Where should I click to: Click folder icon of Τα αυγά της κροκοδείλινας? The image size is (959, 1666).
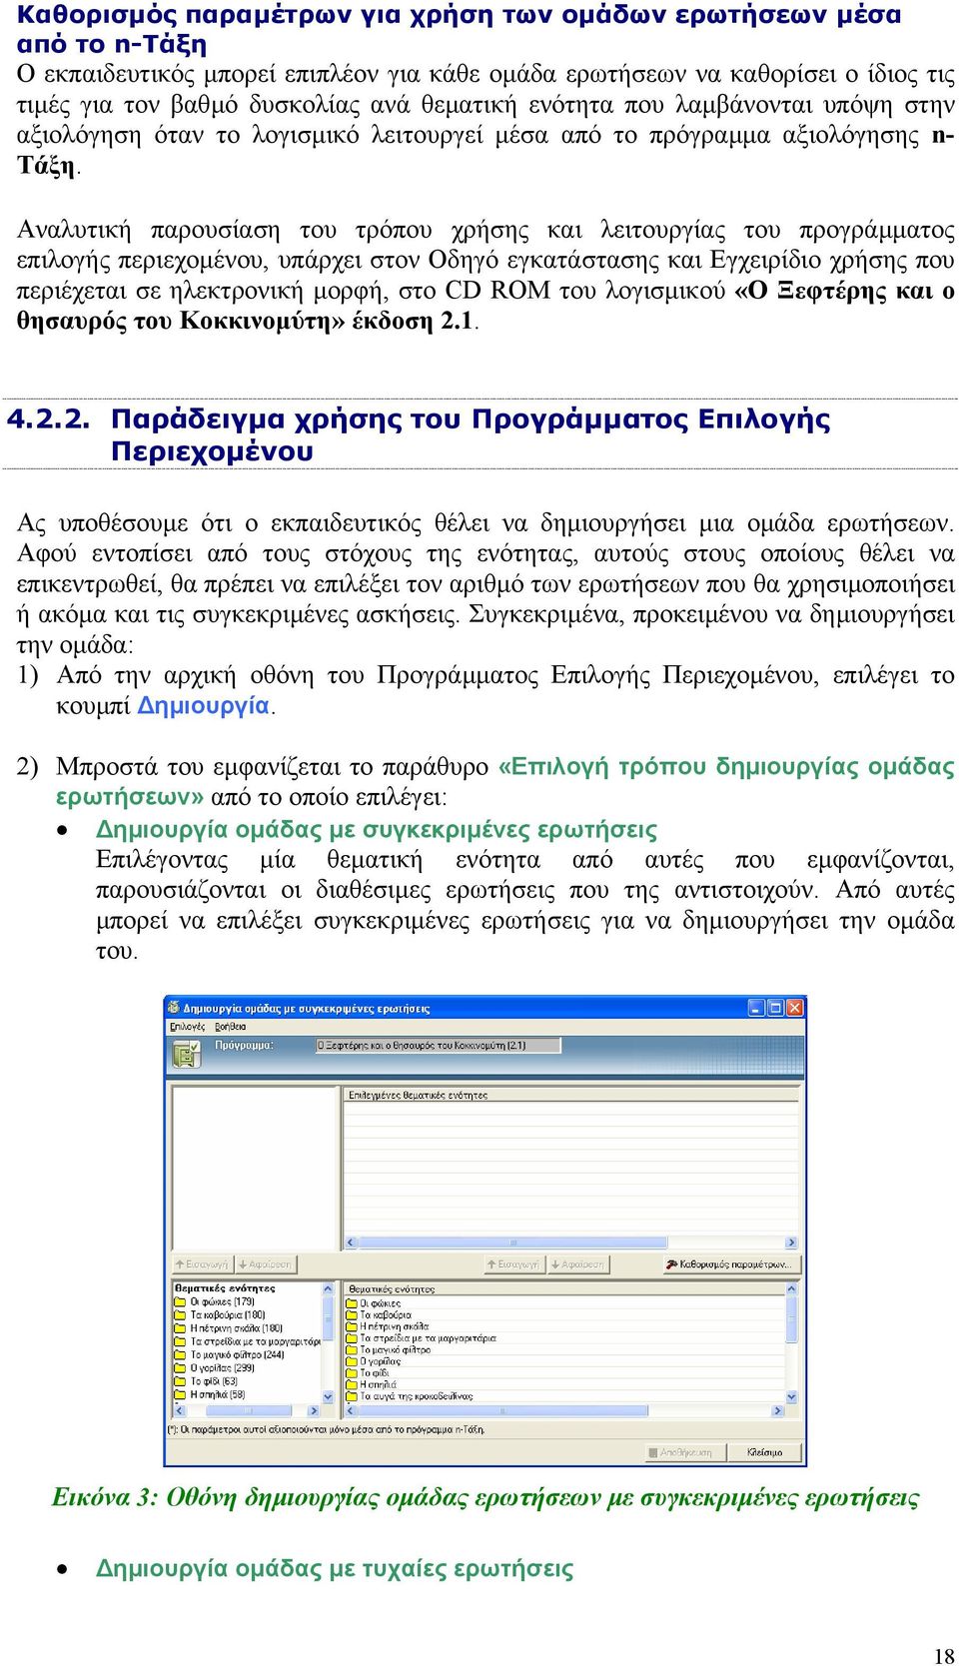352,1396
